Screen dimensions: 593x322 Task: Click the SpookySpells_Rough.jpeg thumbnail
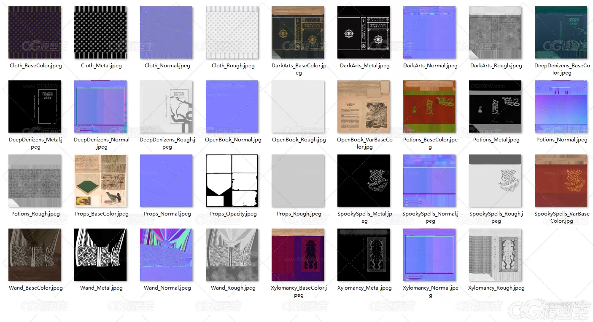[x=495, y=181]
